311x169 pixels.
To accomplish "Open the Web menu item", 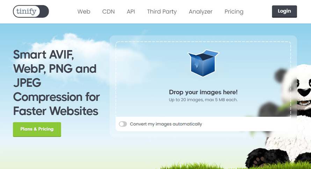I will (x=84, y=11).
